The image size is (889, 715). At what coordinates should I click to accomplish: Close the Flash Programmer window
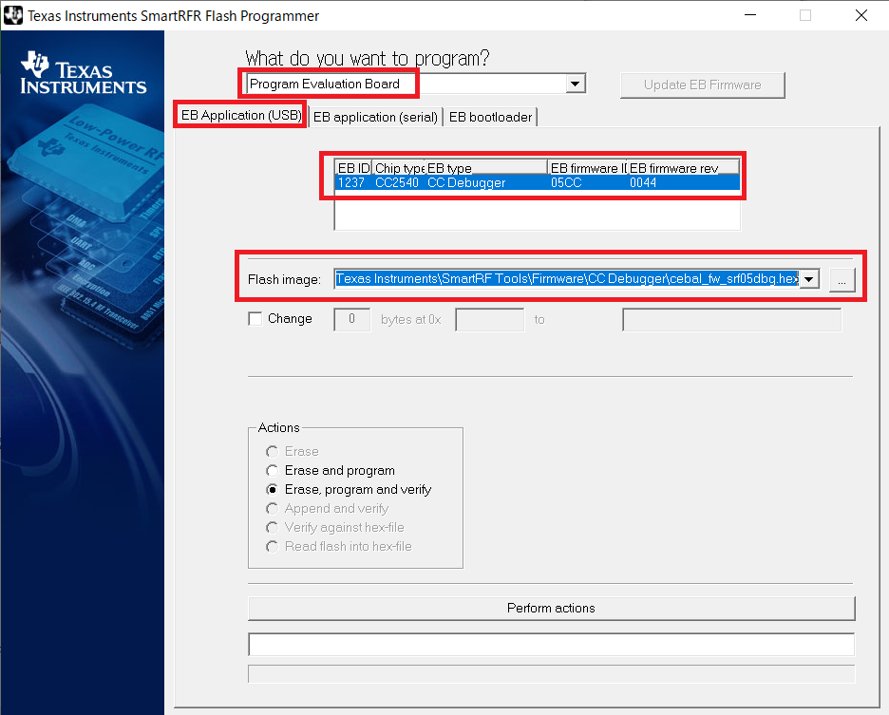click(x=861, y=15)
